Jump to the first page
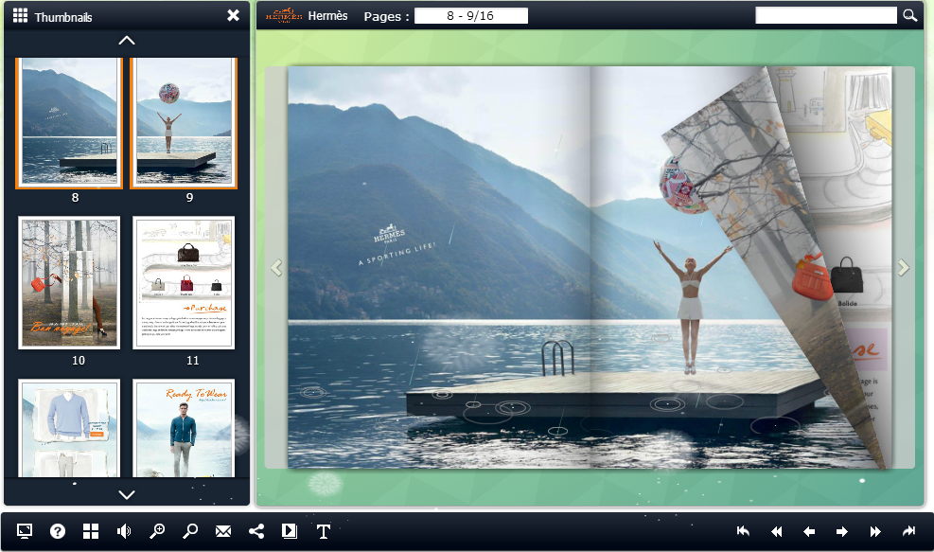 click(x=743, y=531)
